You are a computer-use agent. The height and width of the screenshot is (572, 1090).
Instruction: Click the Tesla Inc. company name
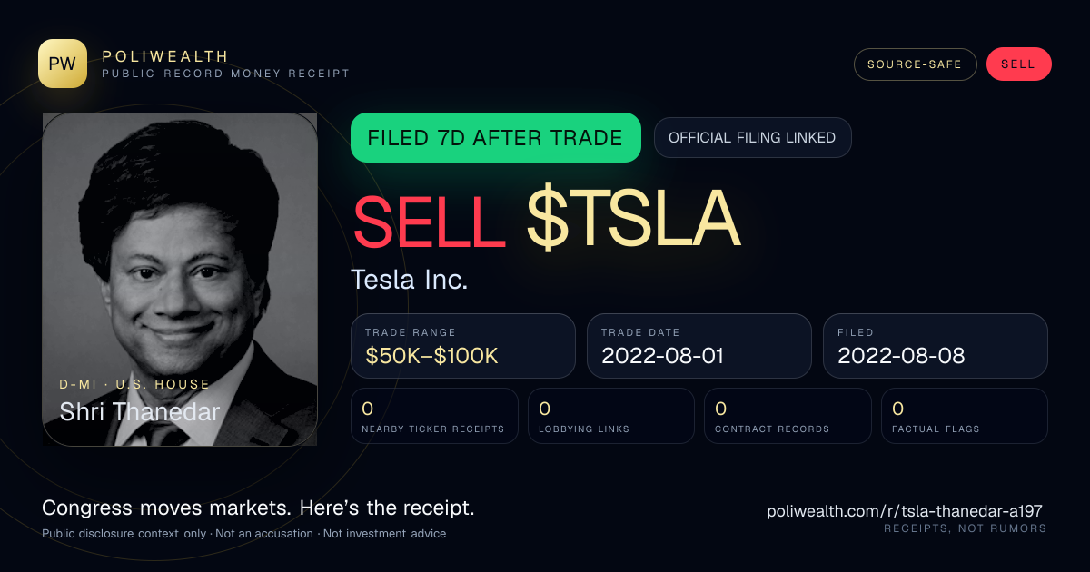coord(410,280)
